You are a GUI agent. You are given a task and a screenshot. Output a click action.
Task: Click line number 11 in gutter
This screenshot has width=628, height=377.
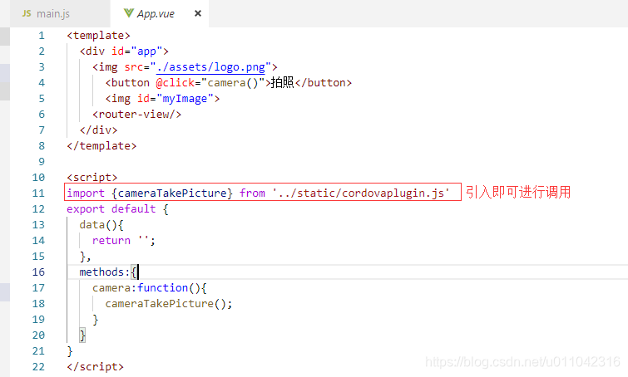38,193
